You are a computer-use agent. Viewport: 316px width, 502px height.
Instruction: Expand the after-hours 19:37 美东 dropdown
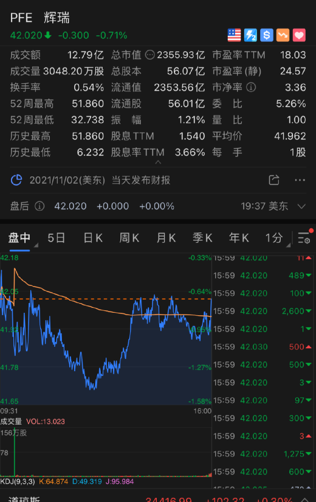point(301,206)
